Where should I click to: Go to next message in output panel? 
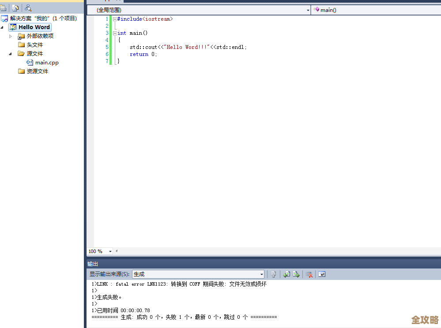(296, 274)
